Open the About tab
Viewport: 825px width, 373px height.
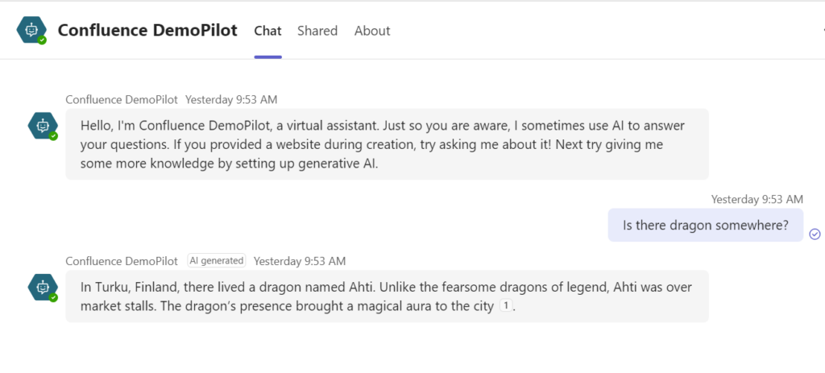point(372,31)
